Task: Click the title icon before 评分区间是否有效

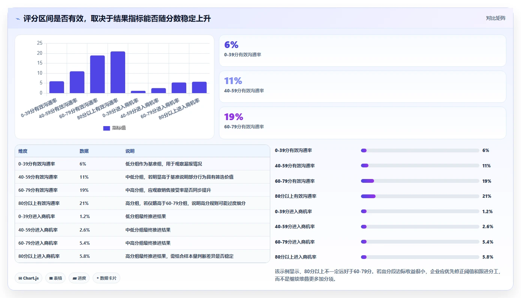Action: 18,18
